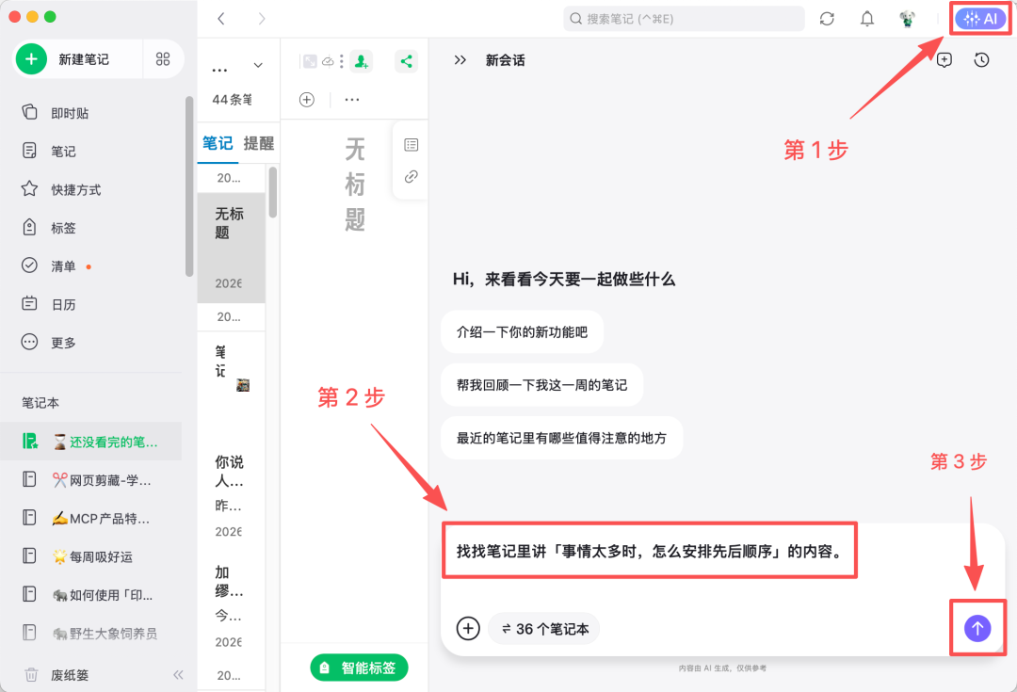The width and height of the screenshot is (1017, 692).
Task: Start a new chat conversation icon
Action: (944, 60)
